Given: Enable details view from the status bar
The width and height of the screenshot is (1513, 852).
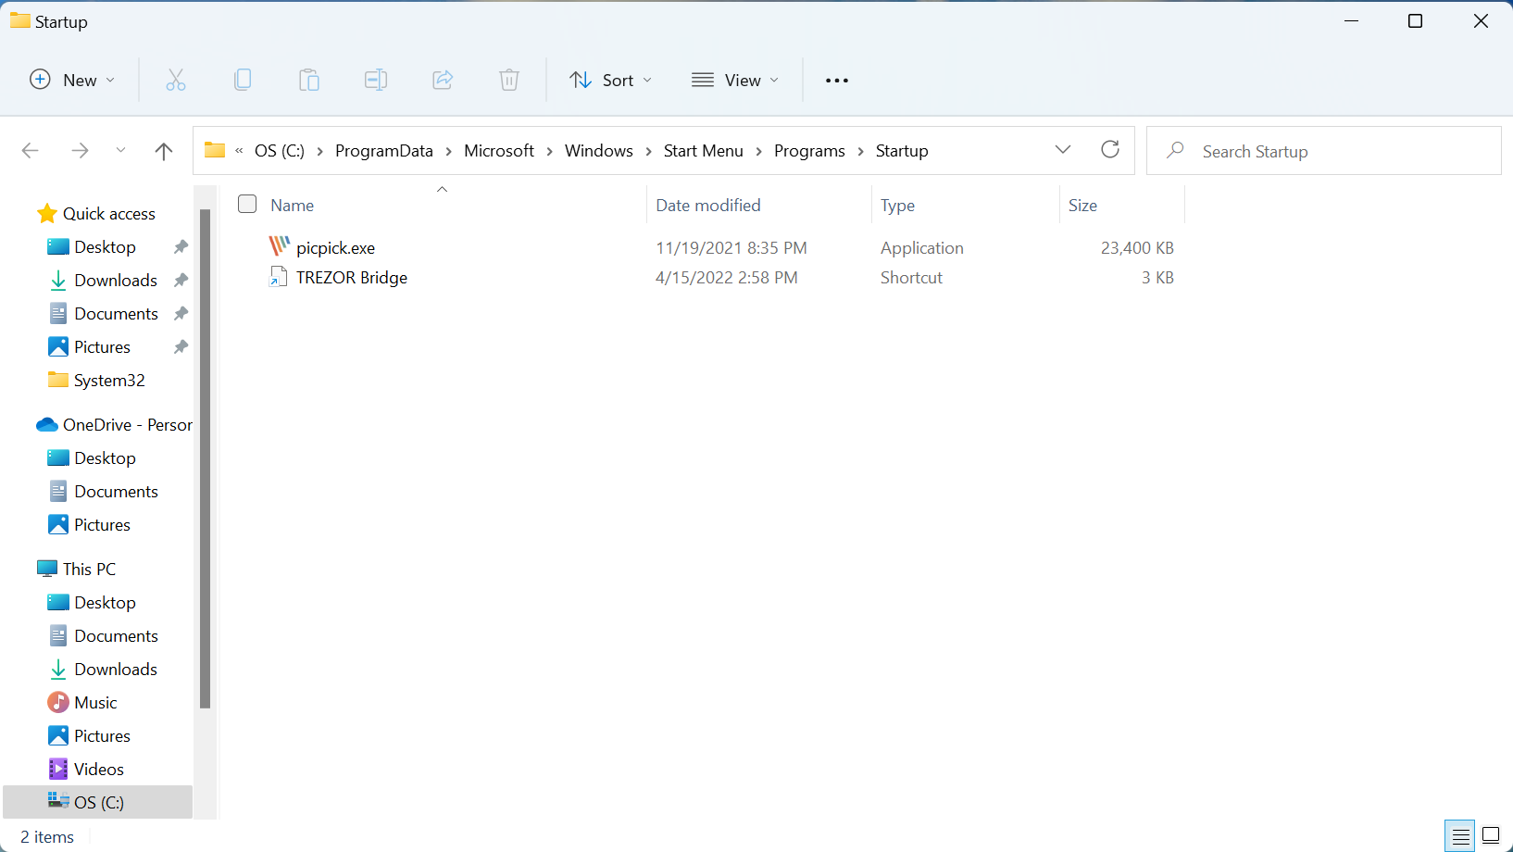Looking at the screenshot, I should pos(1459,834).
